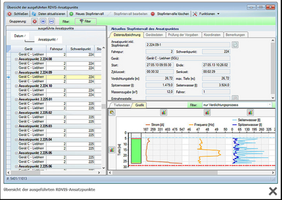Image resolution: width=282 pixels, height=200 pixels.
Task: Click the chart icon left of depth axis
Action: pos(112,150)
